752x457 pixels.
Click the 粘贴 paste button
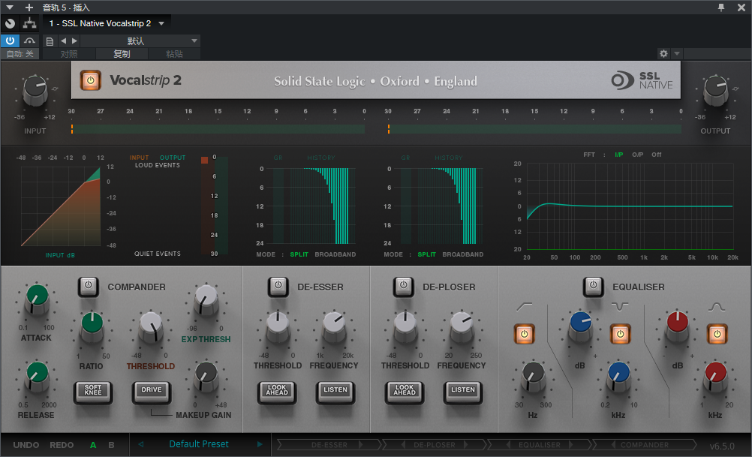175,54
